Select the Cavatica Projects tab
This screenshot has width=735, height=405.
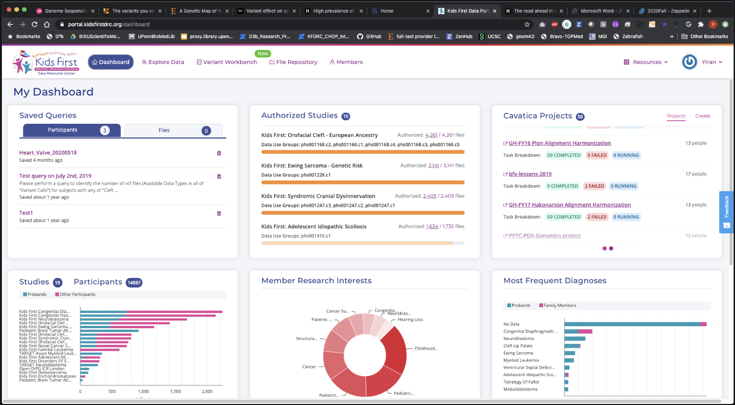pyautogui.click(x=676, y=116)
